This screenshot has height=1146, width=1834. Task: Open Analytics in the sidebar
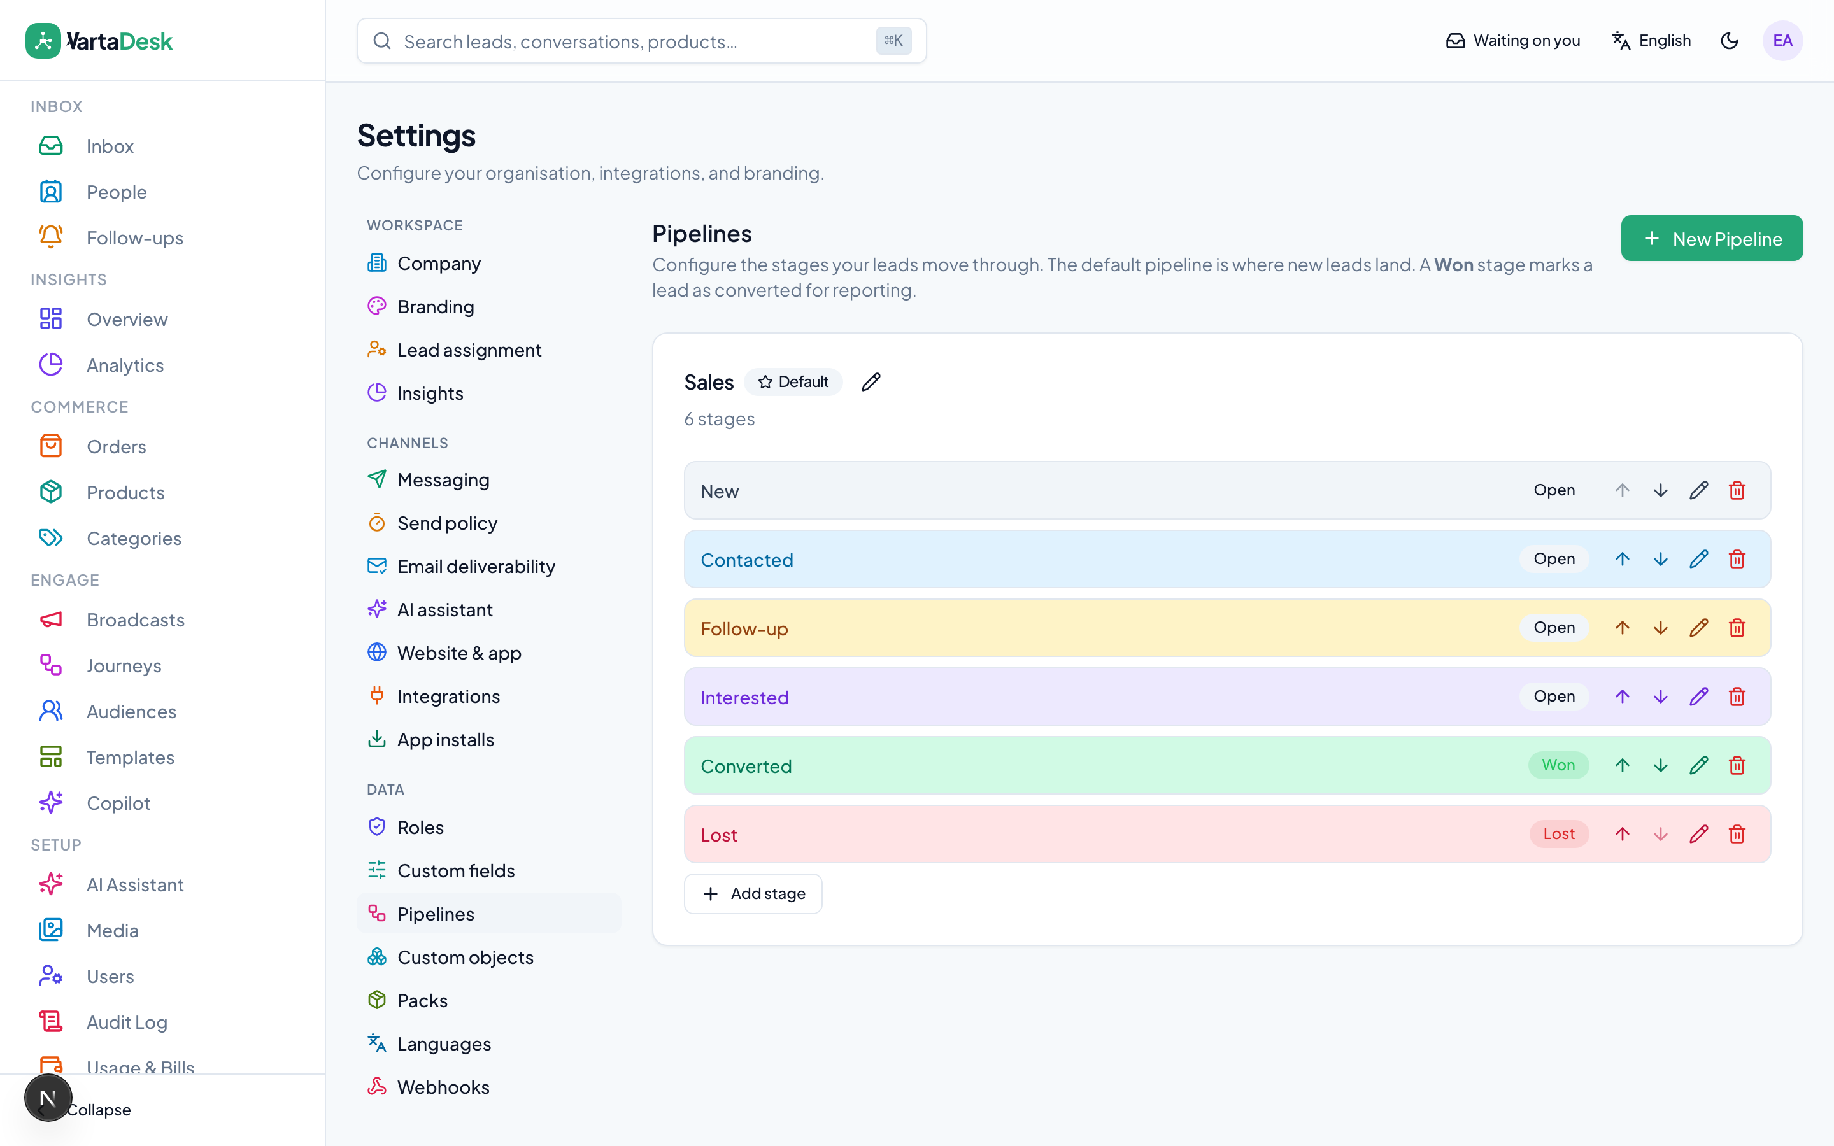coord(162,365)
